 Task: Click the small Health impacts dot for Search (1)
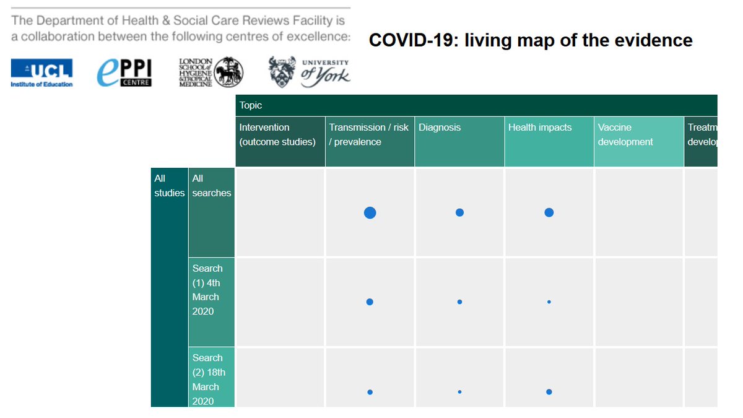point(549,302)
